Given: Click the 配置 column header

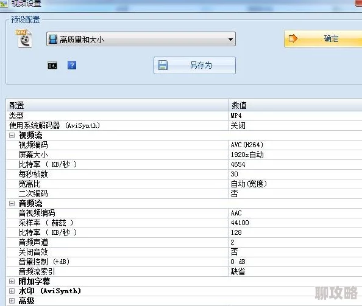Looking at the screenshot, I should click(x=117, y=105).
